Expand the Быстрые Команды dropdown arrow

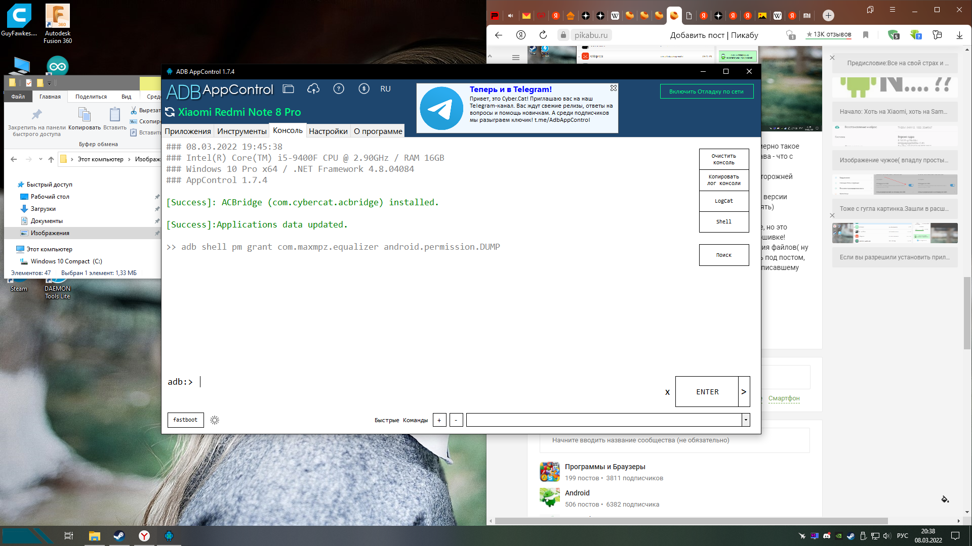coord(746,420)
